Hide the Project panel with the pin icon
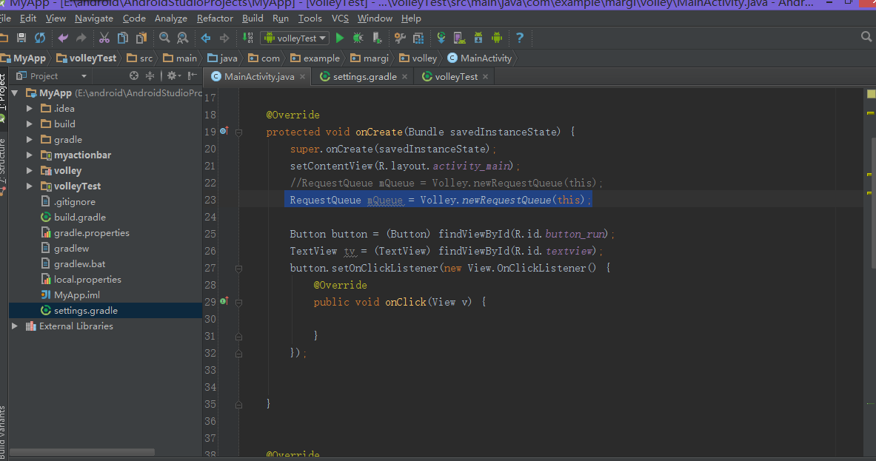876x461 pixels. coord(193,76)
